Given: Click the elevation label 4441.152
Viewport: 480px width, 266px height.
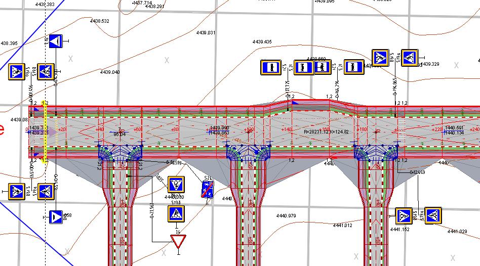Looking at the screenshot, I should tap(400, 229).
